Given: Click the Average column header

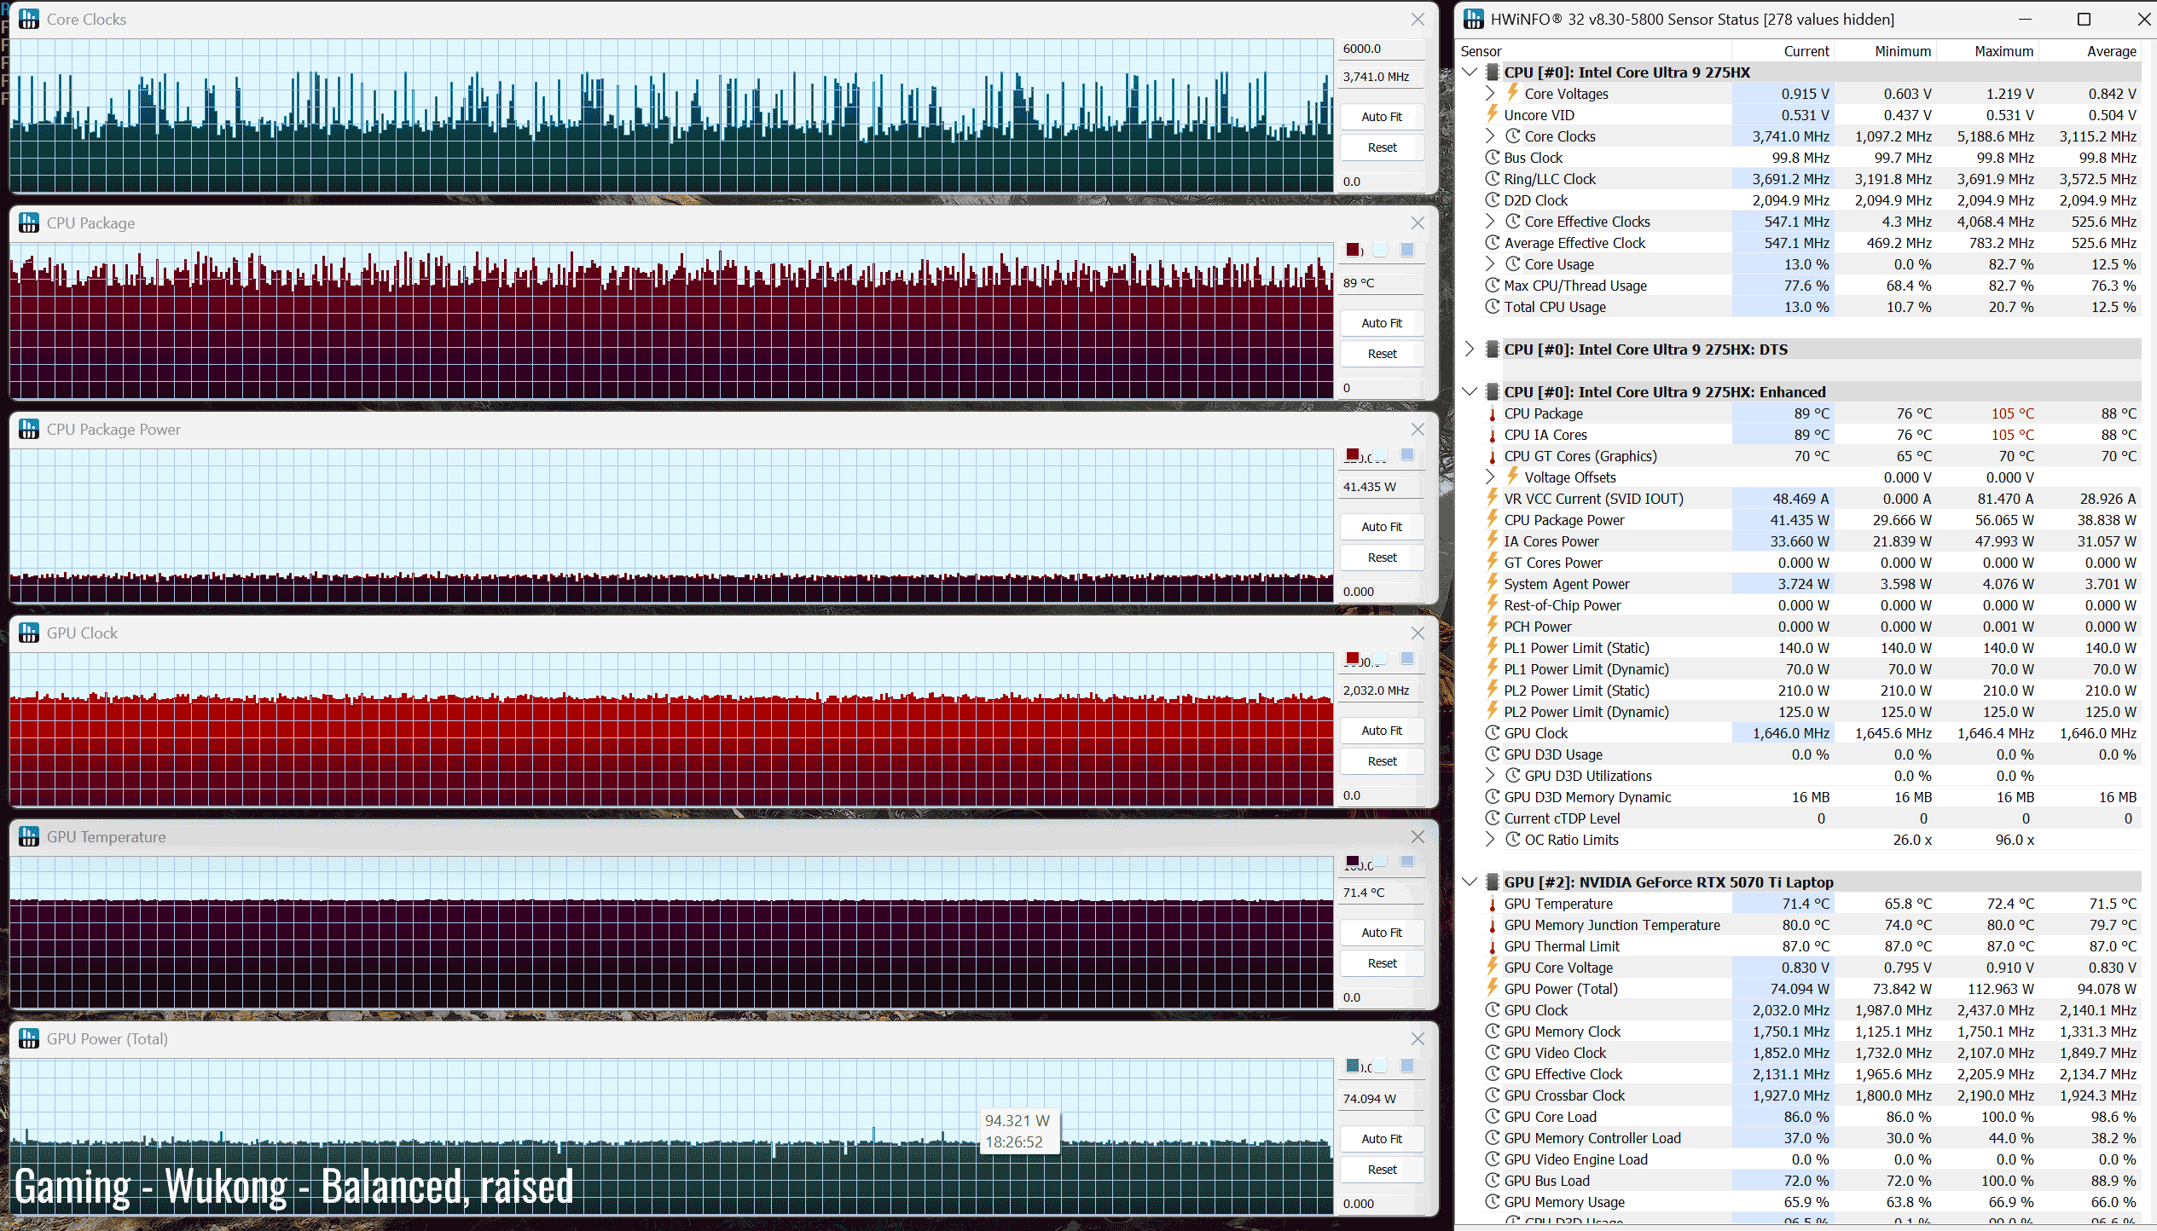Looking at the screenshot, I should (x=2111, y=51).
